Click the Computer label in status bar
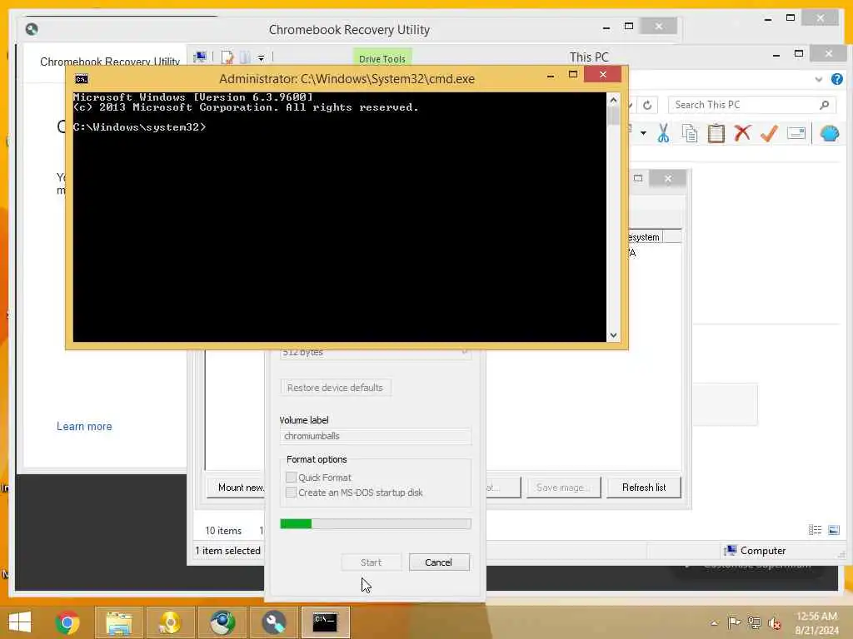Screen dimensions: 853x639 click(763, 551)
